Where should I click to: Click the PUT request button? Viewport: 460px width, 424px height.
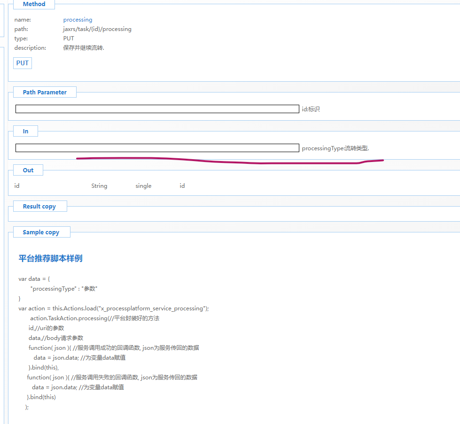pos(22,63)
